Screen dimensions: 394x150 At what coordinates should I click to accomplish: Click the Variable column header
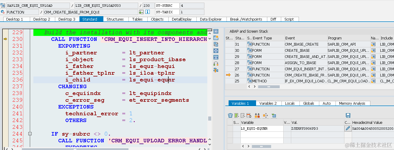(x=262, y=122)
